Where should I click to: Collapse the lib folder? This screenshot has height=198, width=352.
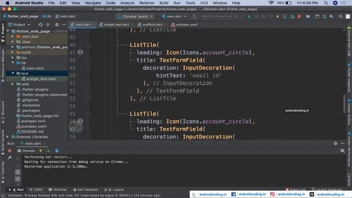point(13,63)
